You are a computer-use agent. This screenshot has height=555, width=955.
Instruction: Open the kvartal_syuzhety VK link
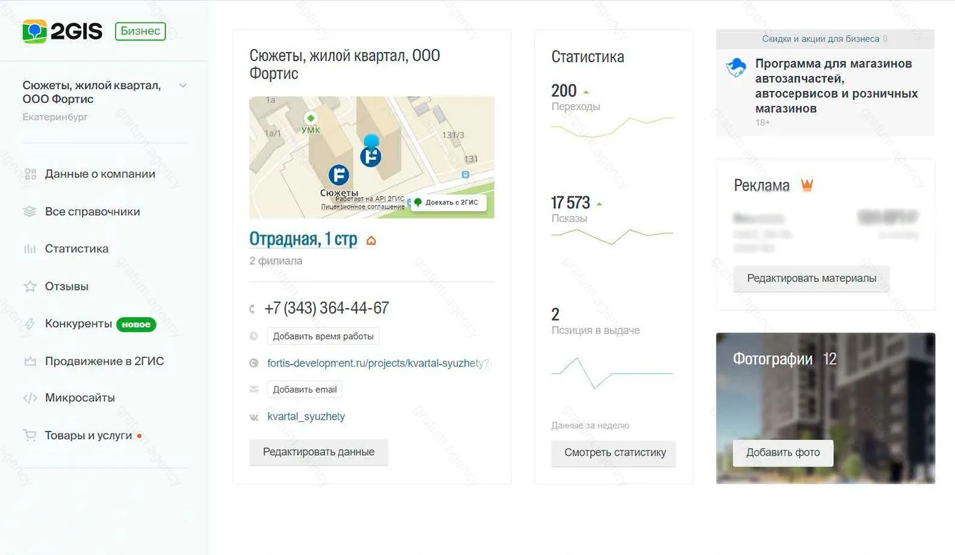coord(306,416)
